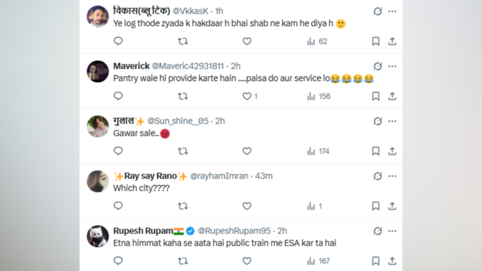Open Ray say Rano's profile picture
482x271 pixels.
98,182
